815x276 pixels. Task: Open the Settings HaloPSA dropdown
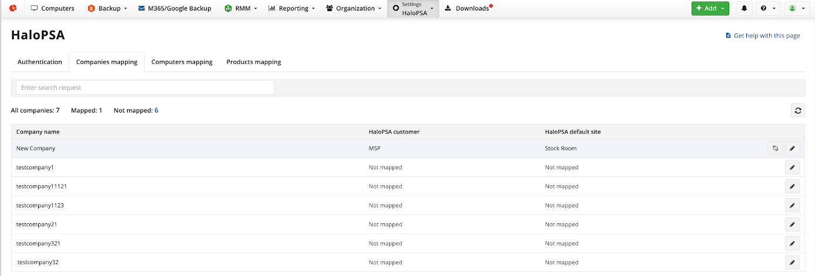(413, 8)
